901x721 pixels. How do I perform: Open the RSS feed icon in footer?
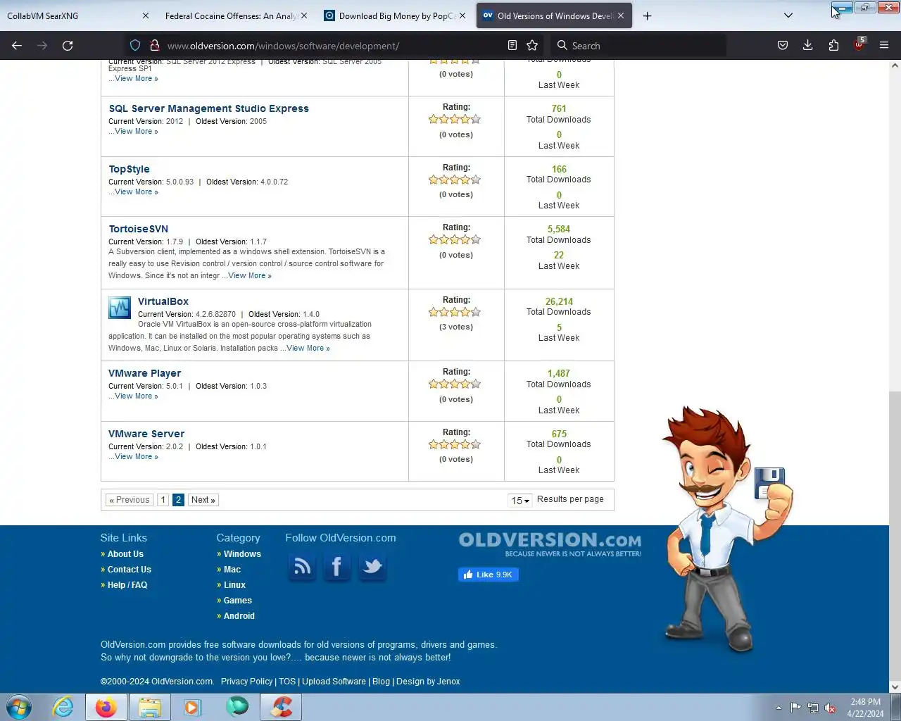(x=302, y=567)
